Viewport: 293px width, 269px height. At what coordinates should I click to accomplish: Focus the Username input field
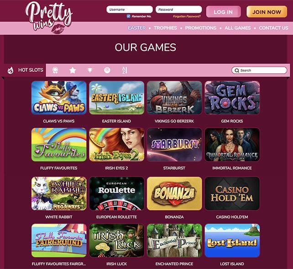click(130, 10)
